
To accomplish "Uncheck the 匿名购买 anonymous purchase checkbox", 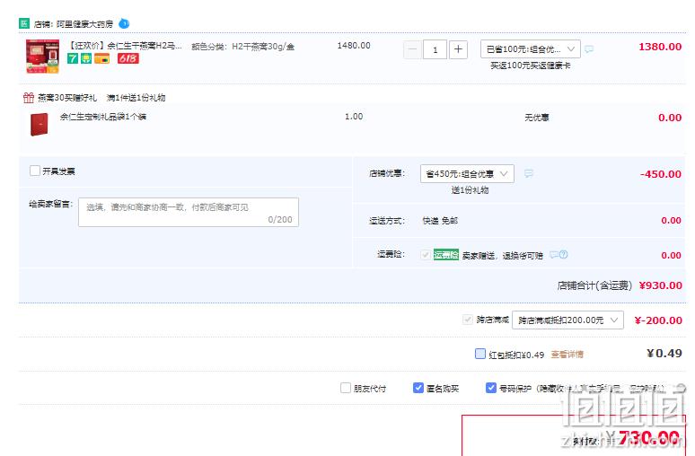I will [x=418, y=388].
